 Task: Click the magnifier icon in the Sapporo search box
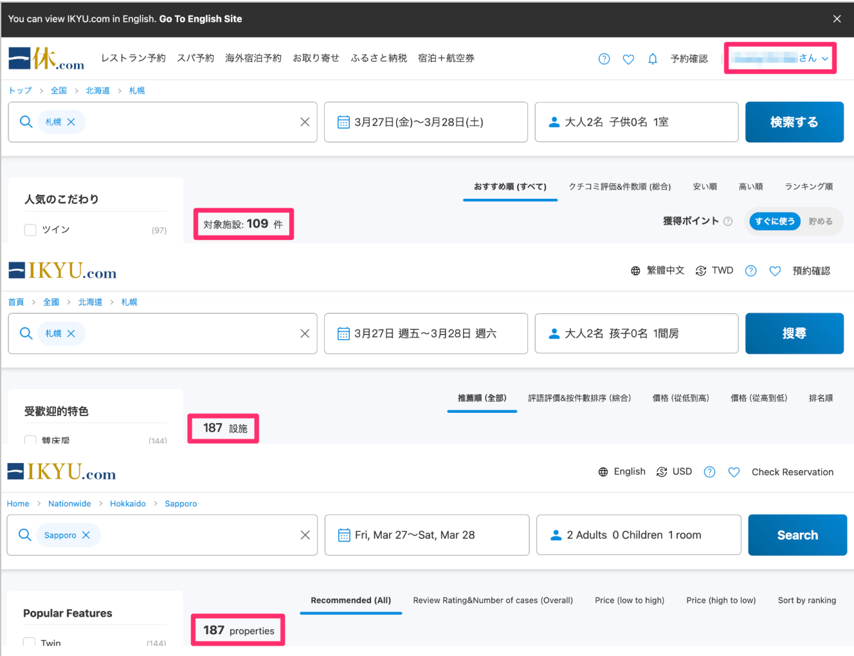(25, 534)
